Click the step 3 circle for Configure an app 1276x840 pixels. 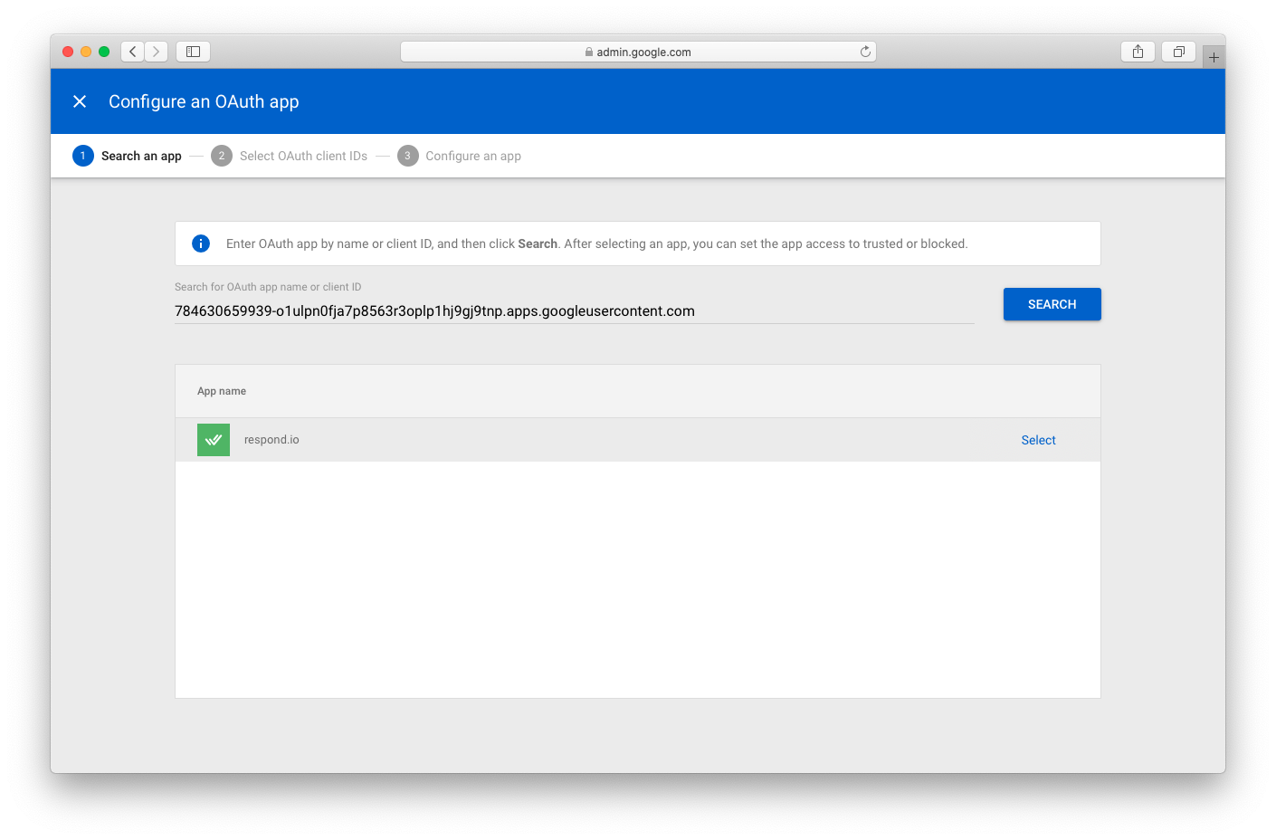407,155
